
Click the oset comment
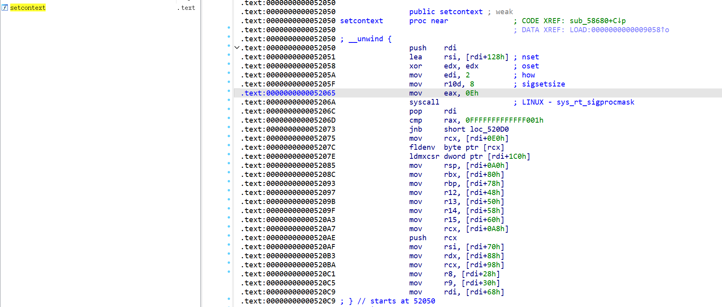point(531,66)
